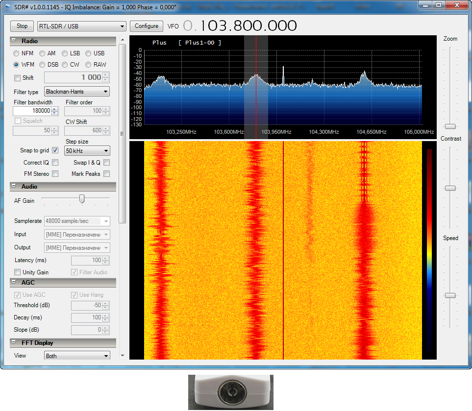The image size is (472, 411).
Task: Click the VFO frequency display digits
Action: point(240,26)
